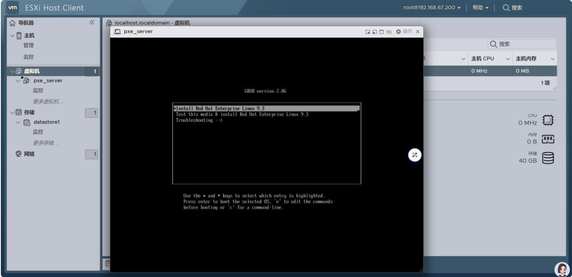Open the console gear 操作 menu
The image size is (572, 277).
(x=404, y=32)
